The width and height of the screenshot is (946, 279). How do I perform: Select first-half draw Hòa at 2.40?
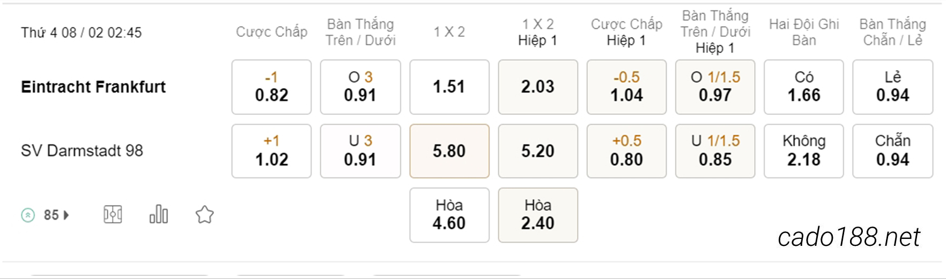(x=538, y=215)
